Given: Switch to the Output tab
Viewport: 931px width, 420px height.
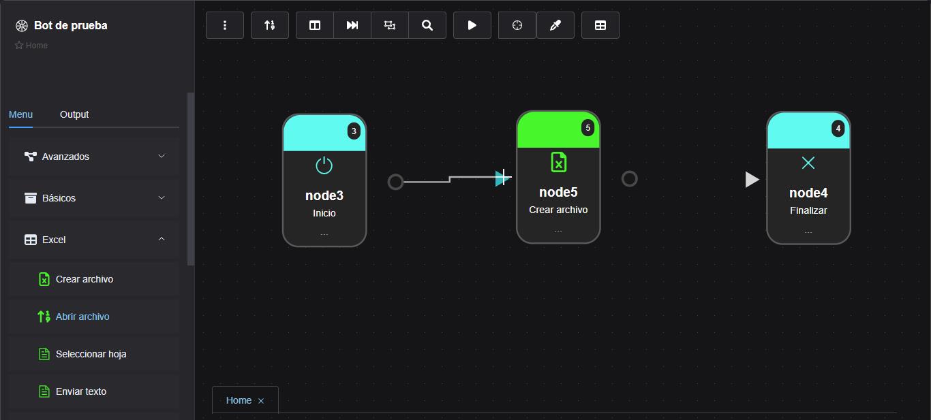Looking at the screenshot, I should [x=74, y=114].
